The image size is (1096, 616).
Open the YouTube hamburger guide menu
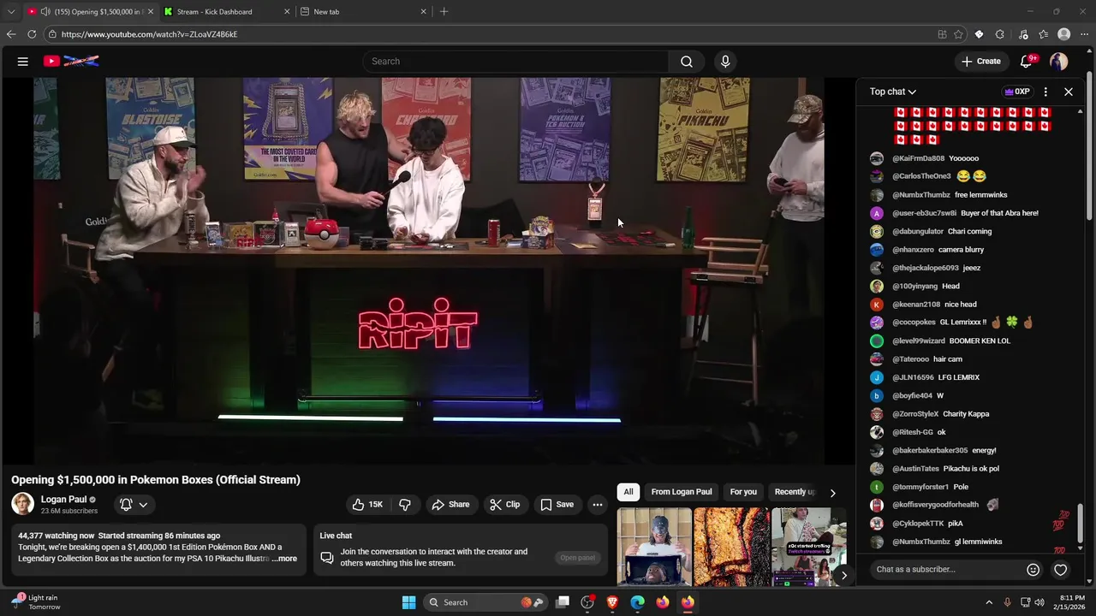tap(23, 62)
